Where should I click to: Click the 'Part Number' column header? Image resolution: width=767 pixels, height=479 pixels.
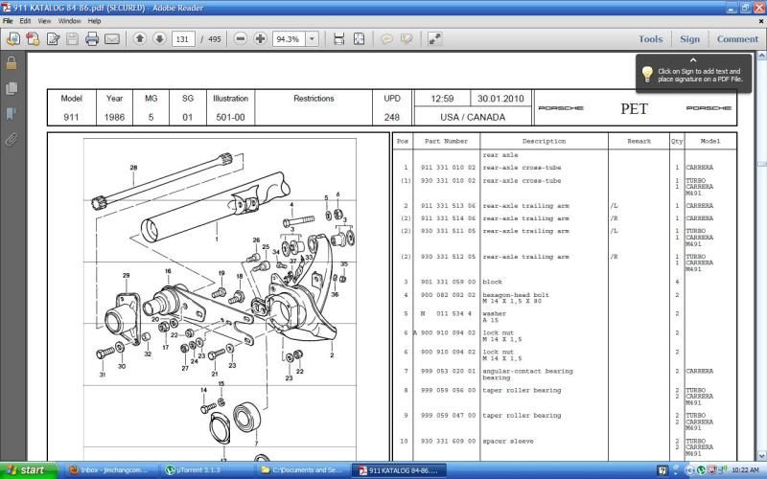446,141
